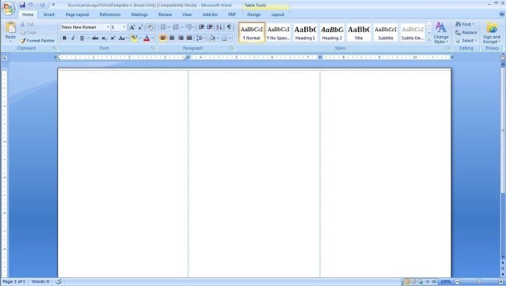Switch to the Page Layout tab

pyautogui.click(x=77, y=14)
